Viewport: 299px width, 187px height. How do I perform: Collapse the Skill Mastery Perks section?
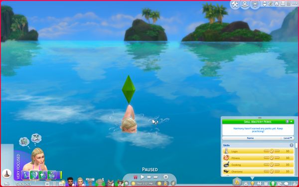tap(292, 122)
